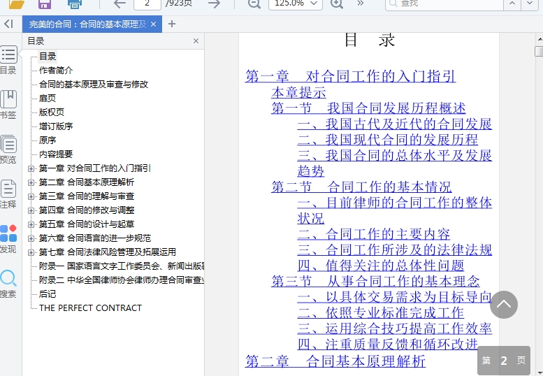Open the 125.0% zoom dropdown
The width and height of the screenshot is (543, 376).
tap(296, 4)
